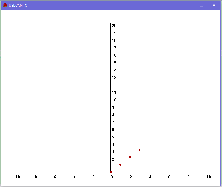Click the y-axis label 13
222x187 pixels.
pyautogui.click(x=114, y=78)
